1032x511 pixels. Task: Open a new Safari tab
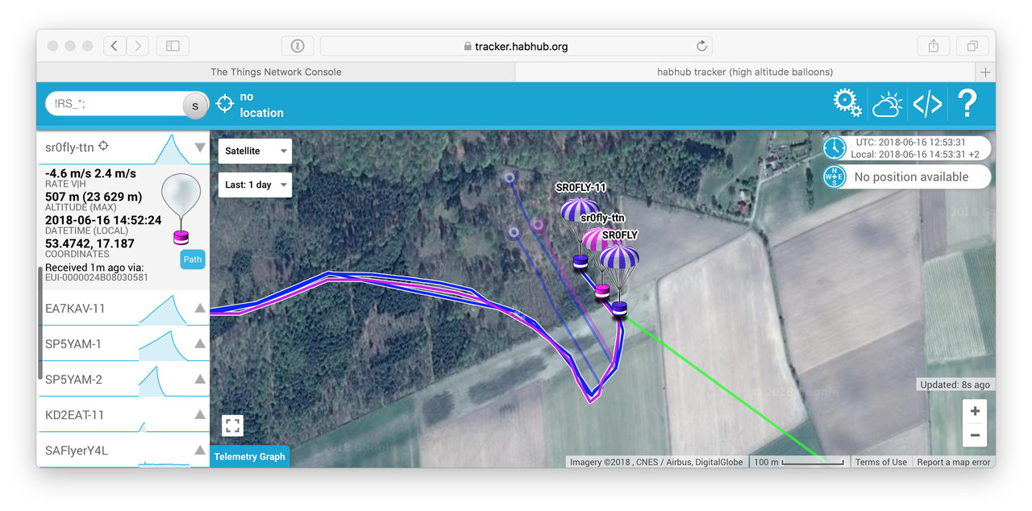click(985, 72)
